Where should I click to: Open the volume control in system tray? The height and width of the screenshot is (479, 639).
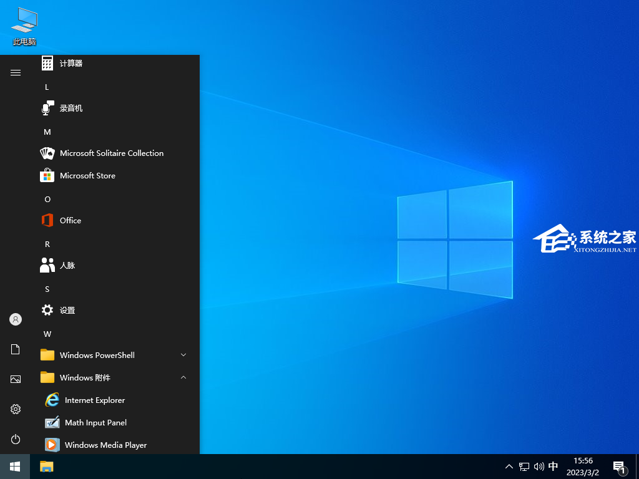coord(539,467)
